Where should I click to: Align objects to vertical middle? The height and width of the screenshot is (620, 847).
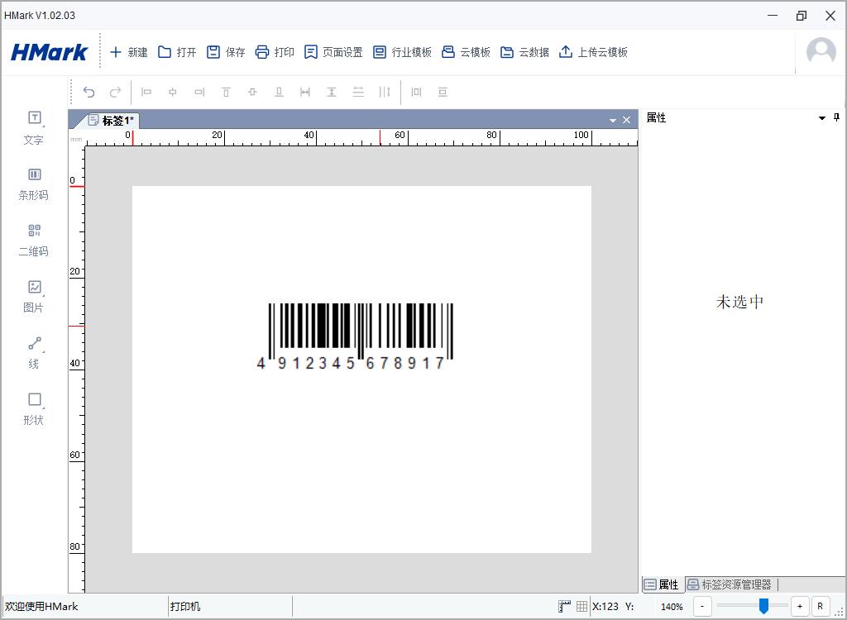[x=252, y=92]
